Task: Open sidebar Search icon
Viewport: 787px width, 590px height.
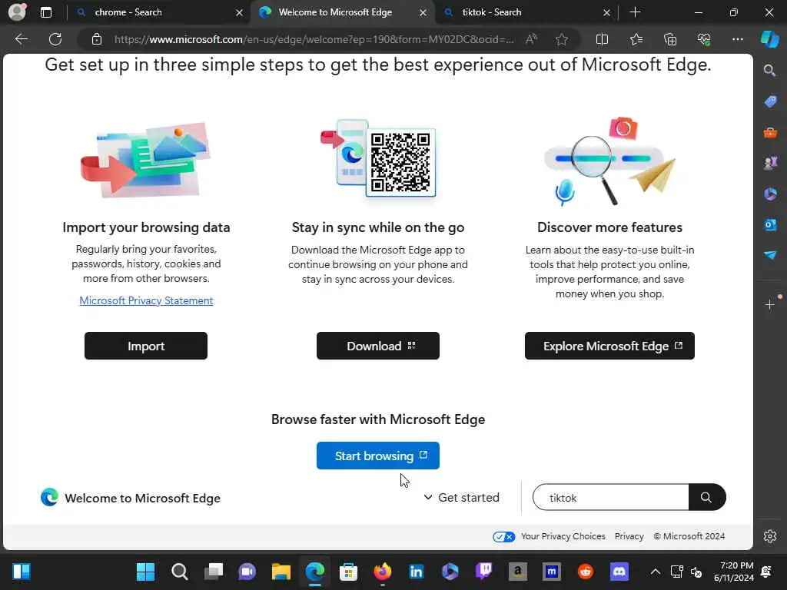Action: click(770, 71)
